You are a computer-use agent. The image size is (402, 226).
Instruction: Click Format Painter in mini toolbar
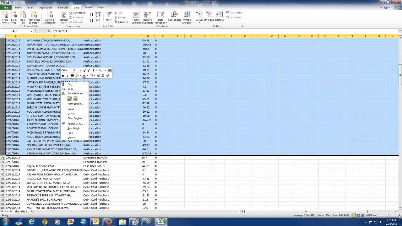(x=108, y=76)
